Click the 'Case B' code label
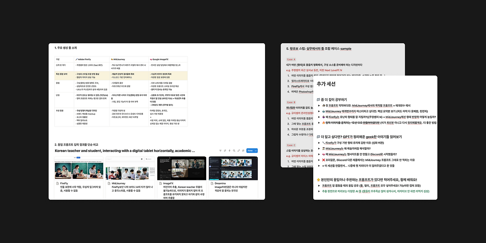The image size is (486, 243). point(291,103)
